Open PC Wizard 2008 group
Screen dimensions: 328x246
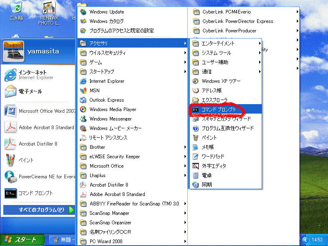click(132, 241)
